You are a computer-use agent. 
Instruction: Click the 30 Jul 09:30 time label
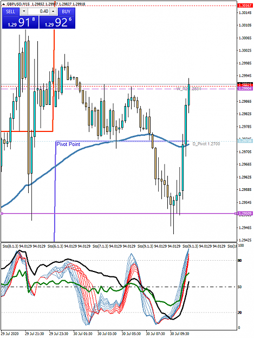point(180,334)
